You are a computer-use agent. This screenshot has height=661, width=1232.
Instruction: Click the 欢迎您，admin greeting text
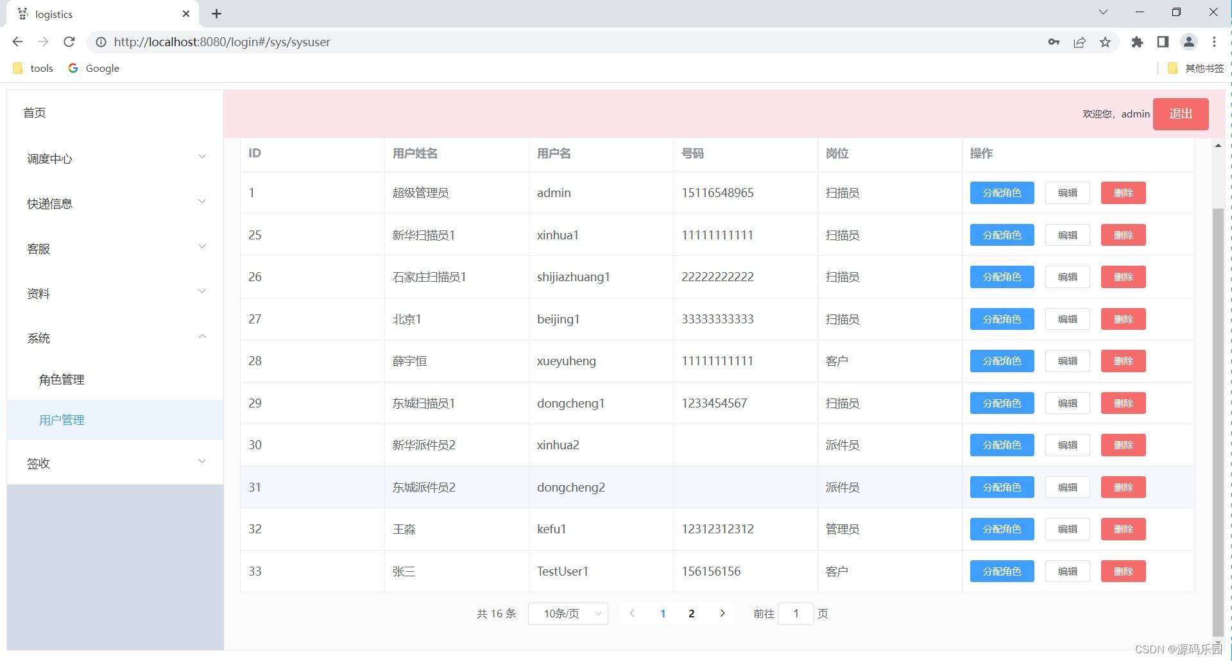(x=1116, y=114)
